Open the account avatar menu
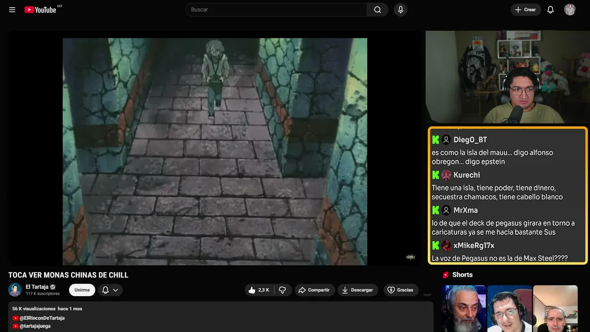Image resolution: width=590 pixels, height=332 pixels. tap(570, 10)
